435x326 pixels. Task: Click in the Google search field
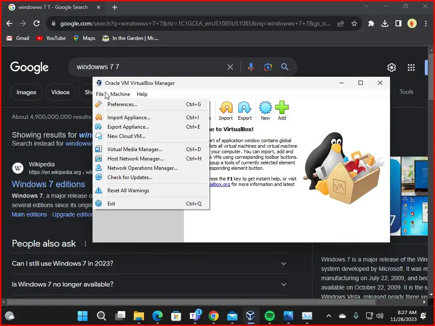(150, 67)
